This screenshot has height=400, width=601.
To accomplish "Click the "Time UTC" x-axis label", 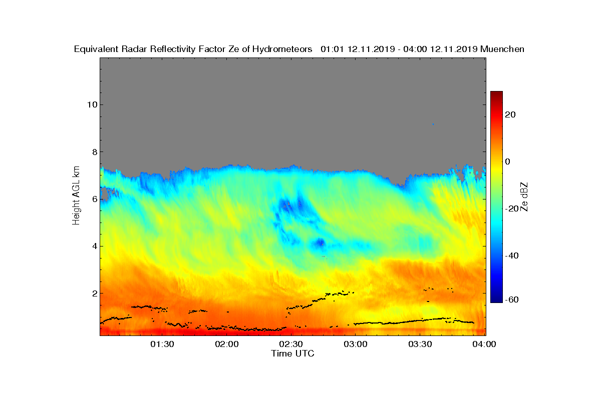I will pyautogui.click(x=293, y=353).
